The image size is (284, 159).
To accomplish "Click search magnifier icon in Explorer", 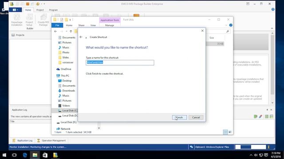I will (x=228, y=31).
